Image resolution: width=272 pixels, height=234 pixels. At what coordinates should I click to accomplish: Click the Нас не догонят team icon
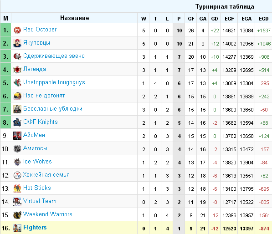pos(17,96)
